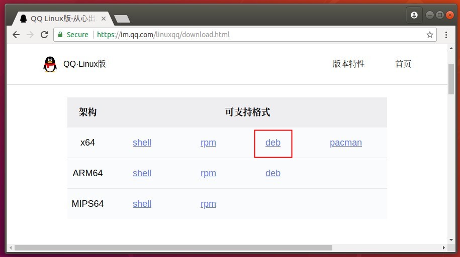Go to 首页 navigation link

click(x=403, y=64)
